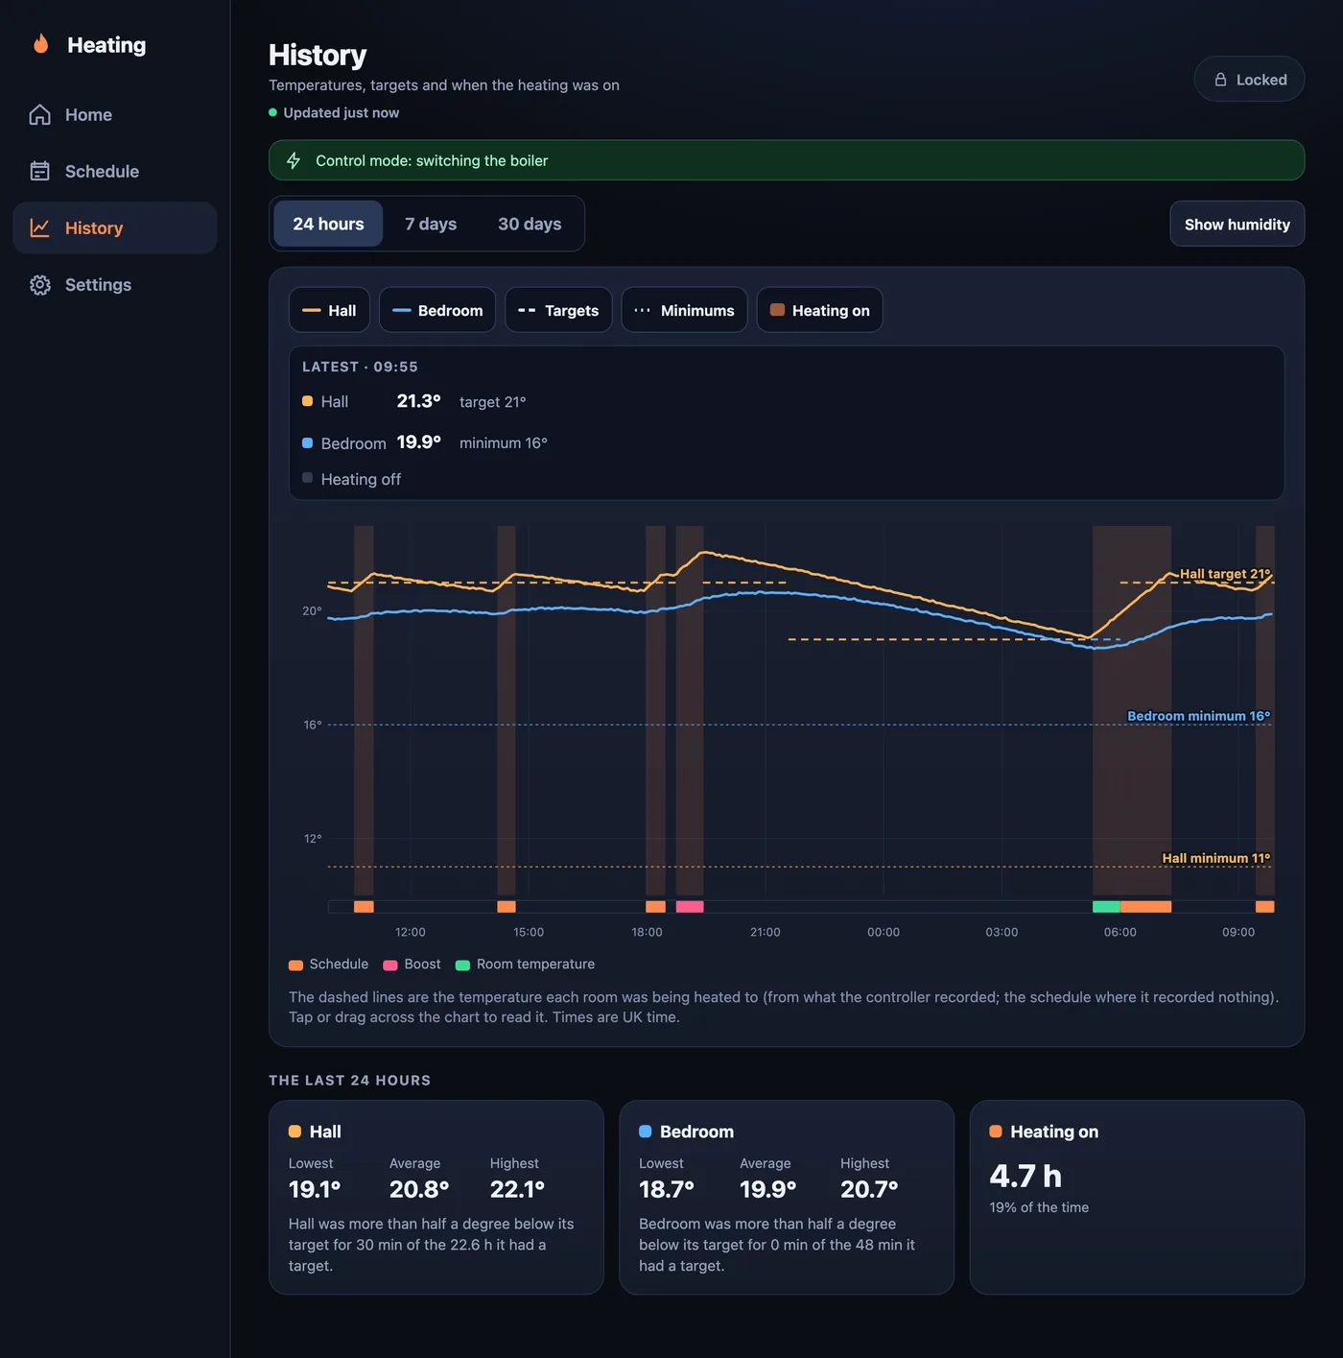The width and height of the screenshot is (1343, 1358).
Task: Click the Home house icon
Action: 39,114
